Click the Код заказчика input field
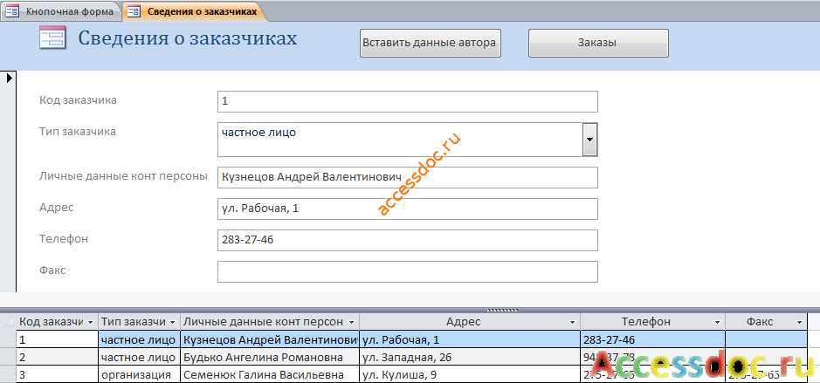 [408, 101]
